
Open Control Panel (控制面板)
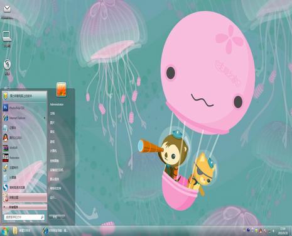[x=54, y=161]
